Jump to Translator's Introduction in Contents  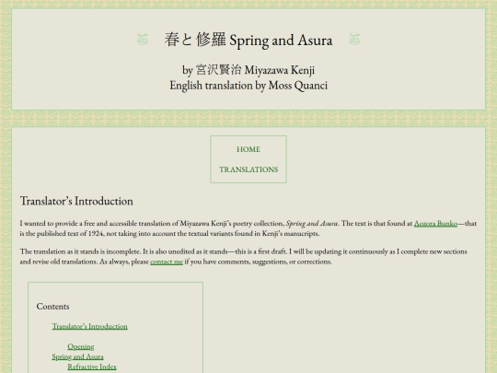pyautogui.click(x=89, y=326)
